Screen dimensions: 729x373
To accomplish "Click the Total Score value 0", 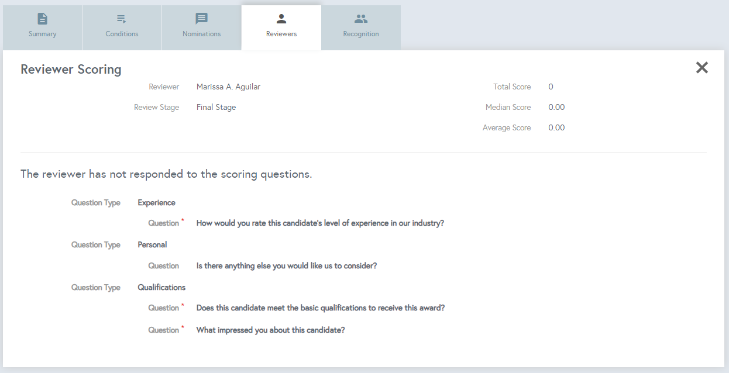I will tap(551, 87).
